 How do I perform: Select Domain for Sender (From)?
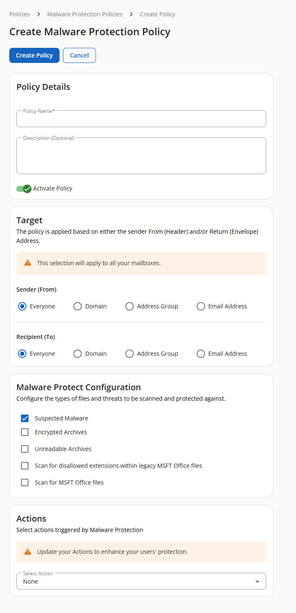pos(78,306)
